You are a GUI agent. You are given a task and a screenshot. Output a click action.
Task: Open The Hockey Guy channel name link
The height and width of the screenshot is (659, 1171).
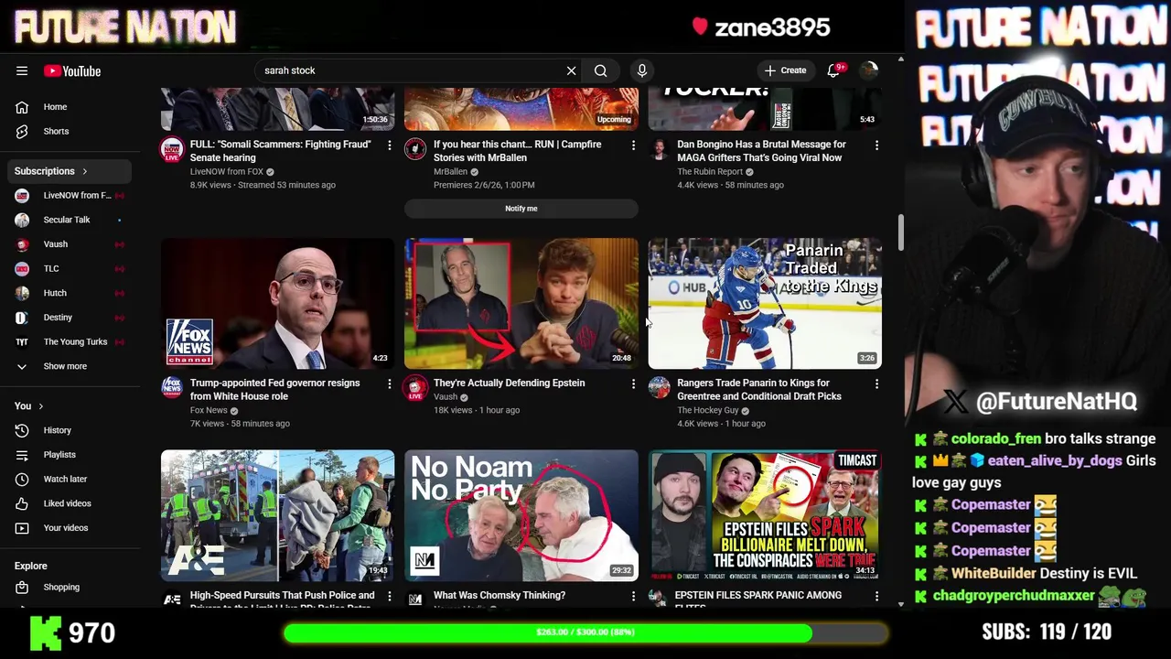(x=708, y=410)
